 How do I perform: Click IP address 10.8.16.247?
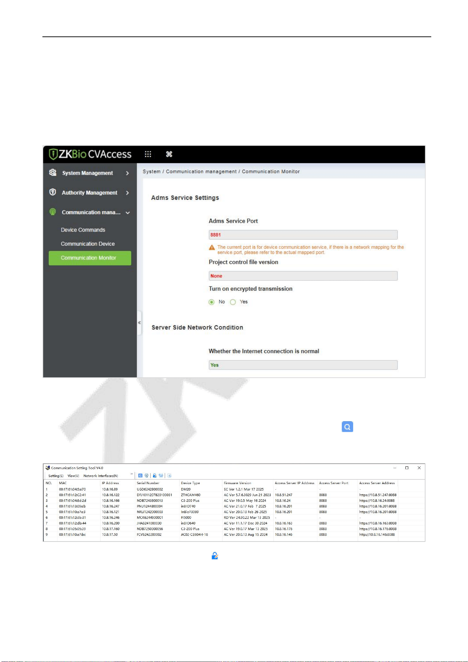(x=111, y=506)
